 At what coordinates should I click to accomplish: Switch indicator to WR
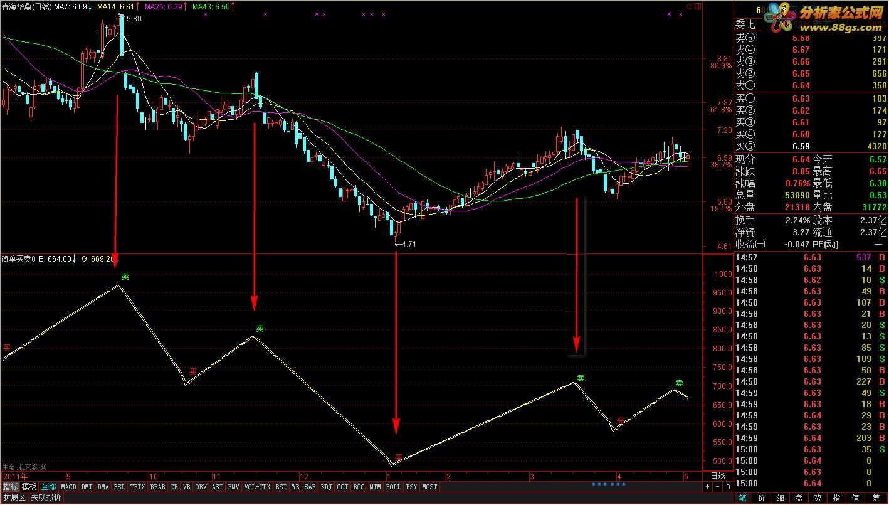pyautogui.click(x=296, y=487)
